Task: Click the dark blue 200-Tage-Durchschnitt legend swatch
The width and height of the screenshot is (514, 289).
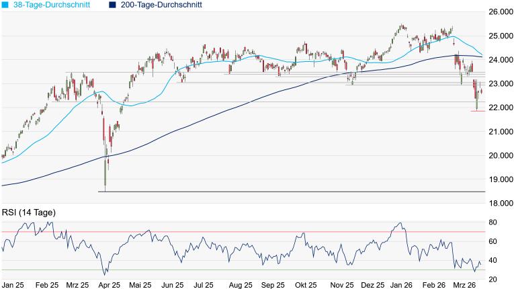Action: [112, 5]
